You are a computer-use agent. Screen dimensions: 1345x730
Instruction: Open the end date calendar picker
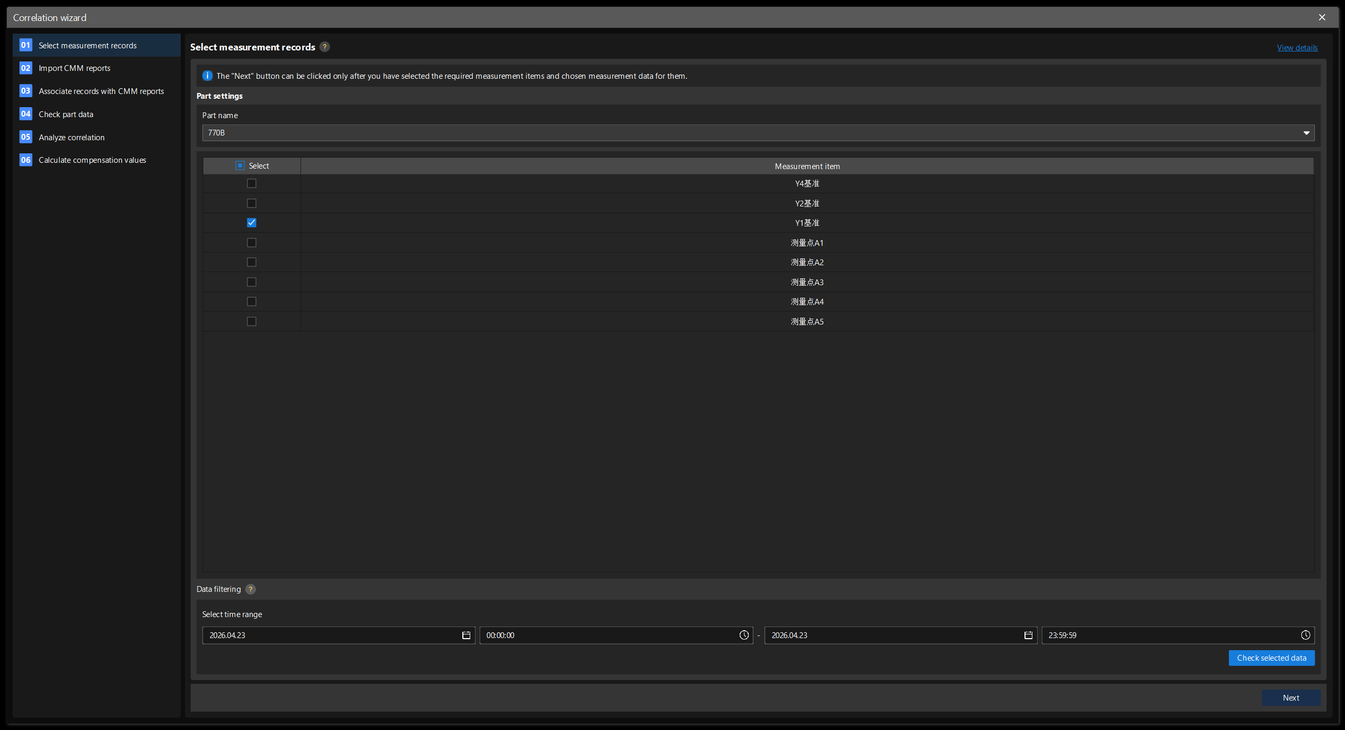(1028, 635)
